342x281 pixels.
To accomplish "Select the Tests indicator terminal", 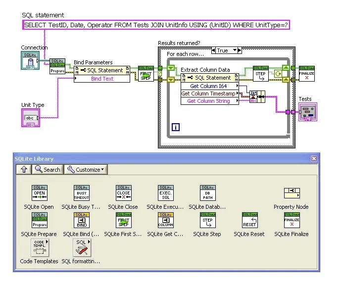I will tap(308, 112).
